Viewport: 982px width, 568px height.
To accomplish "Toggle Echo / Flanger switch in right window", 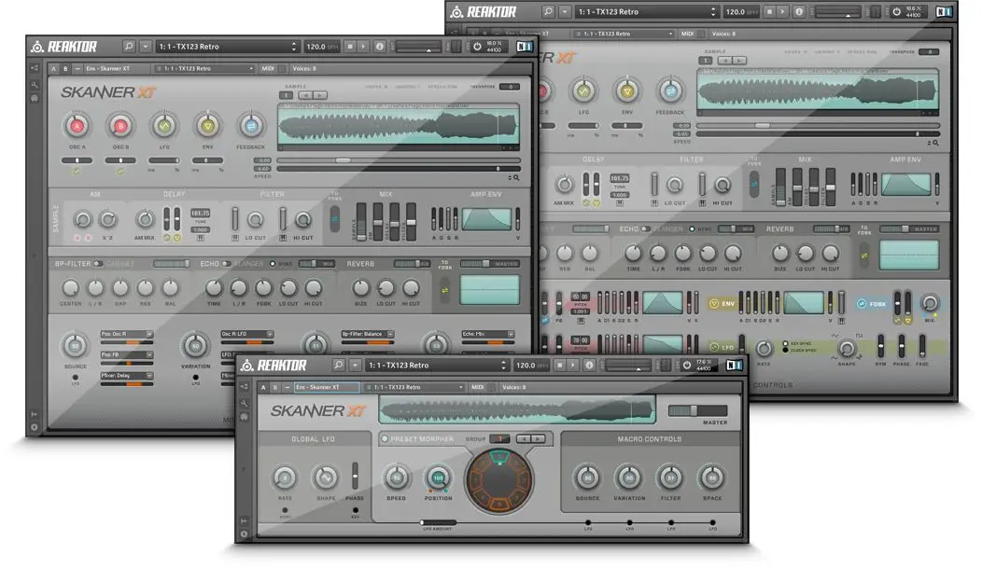I will pyautogui.click(x=645, y=229).
